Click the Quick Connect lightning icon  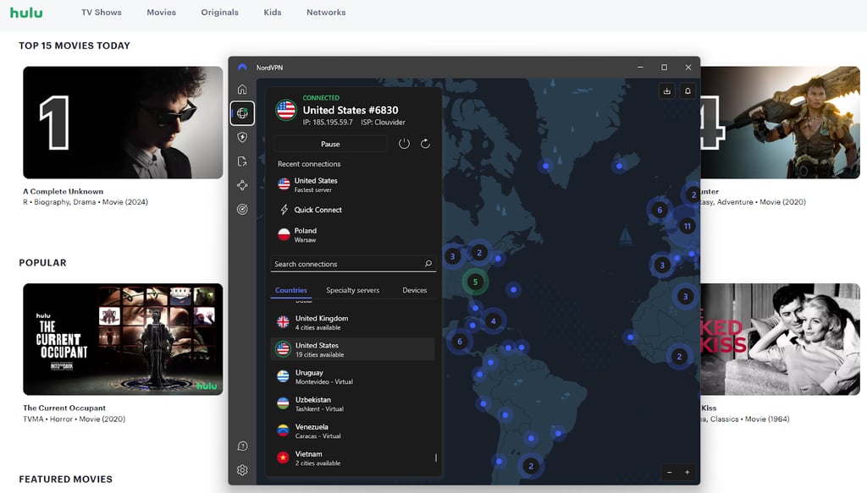coord(284,210)
